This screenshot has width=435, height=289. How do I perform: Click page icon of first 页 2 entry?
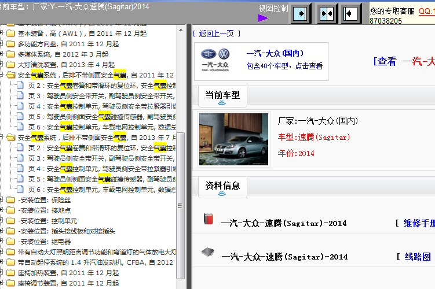(x=20, y=86)
